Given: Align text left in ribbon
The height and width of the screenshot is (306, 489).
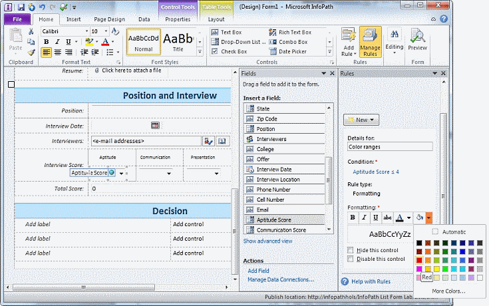Looking at the screenshot, I should coord(46,52).
